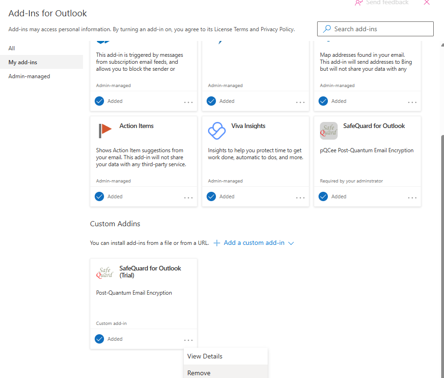The width and height of the screenshot is (444, 378).
Task: Click the grey SafeQuard for Outlook logo
Action: 328,131
